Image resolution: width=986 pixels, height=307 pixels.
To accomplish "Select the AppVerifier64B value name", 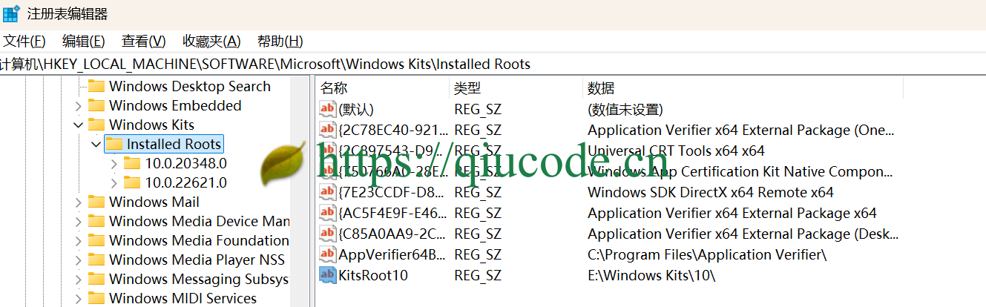I will [x=392, y=254].
